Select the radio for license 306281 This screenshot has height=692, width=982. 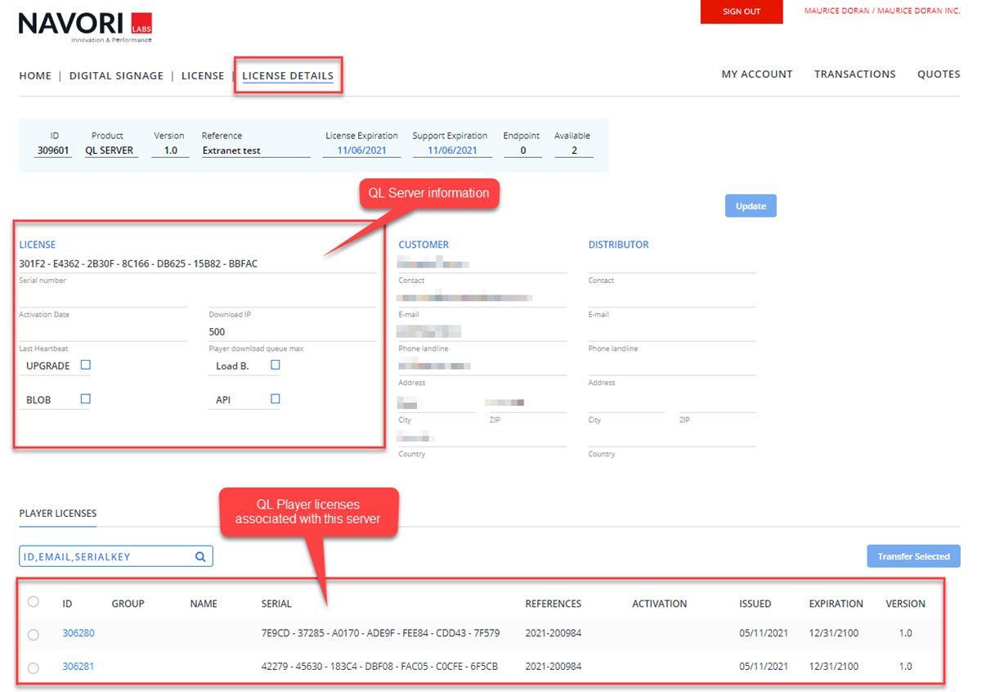coord(34,667)
